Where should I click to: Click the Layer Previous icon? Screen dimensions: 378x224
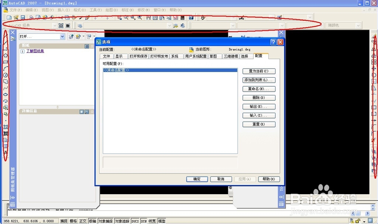point(183,26)
